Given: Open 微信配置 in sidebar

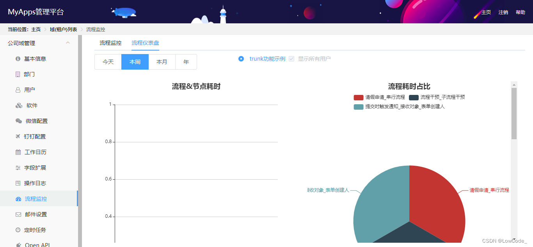Looking at the screenshot, I should coord(37,121).
